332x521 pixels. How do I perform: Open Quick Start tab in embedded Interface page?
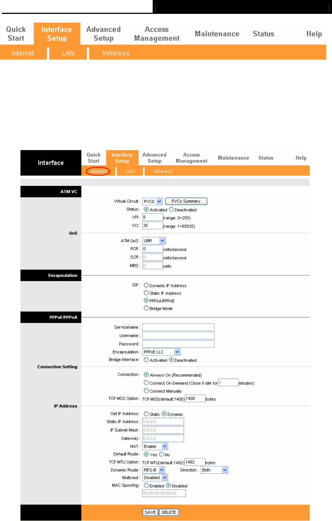pos(94,158)
